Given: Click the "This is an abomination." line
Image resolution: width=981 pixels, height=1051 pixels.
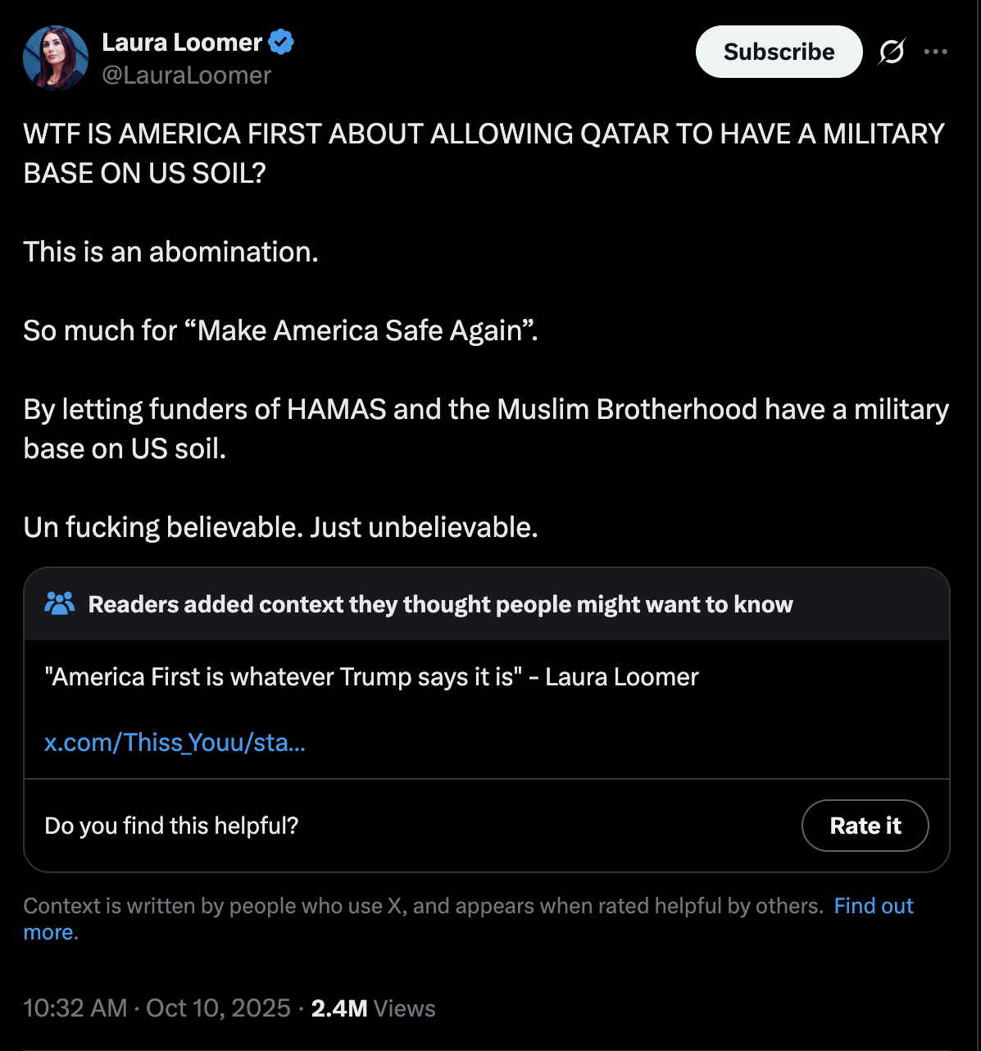Looking at the screenshot, I should (170, 252).
